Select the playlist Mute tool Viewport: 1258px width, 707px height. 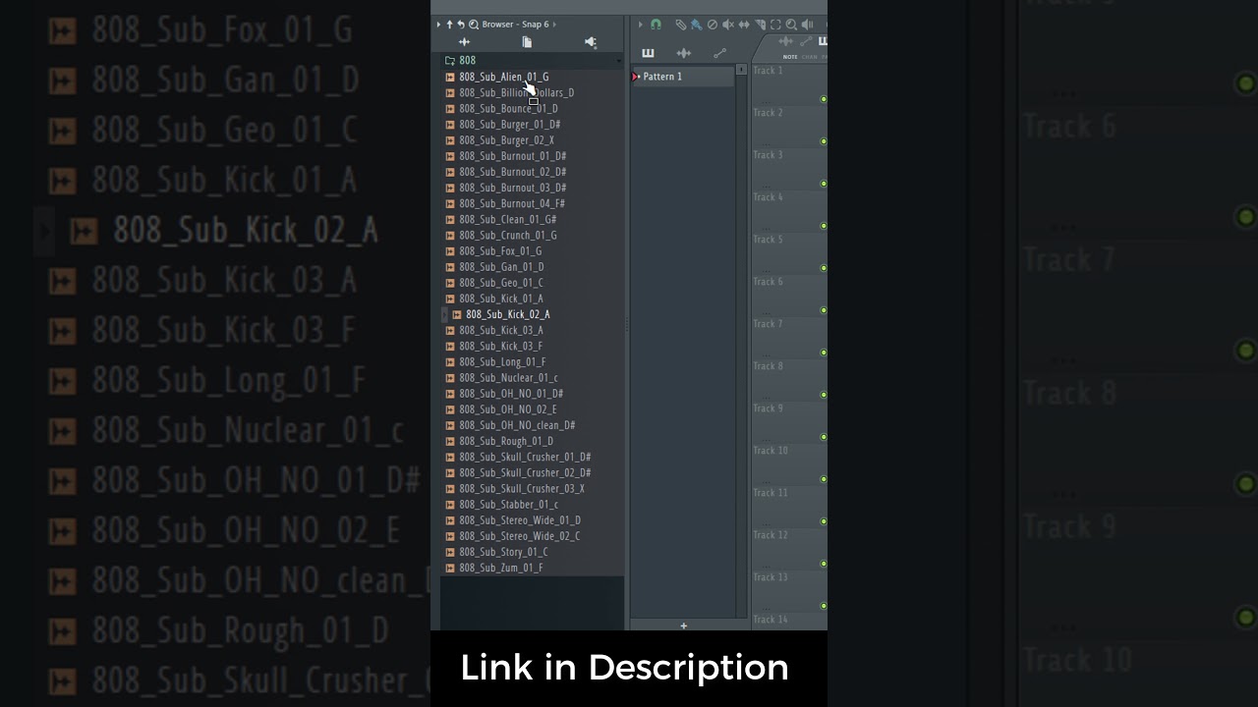(x=728, y=25)
